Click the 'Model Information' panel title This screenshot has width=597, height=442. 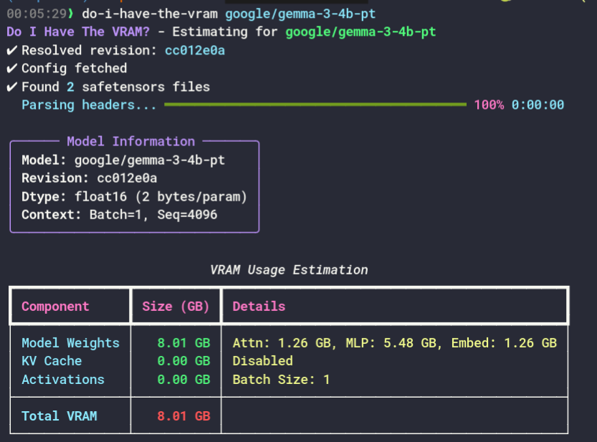130,142
